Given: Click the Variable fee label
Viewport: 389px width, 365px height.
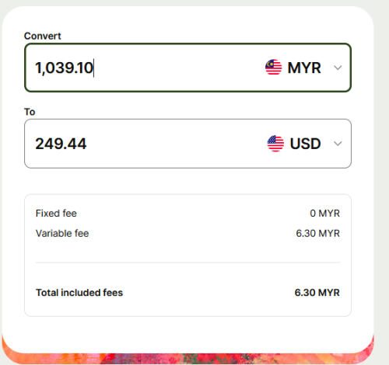Looking at the screenshot, I should (x=62, y=233).
